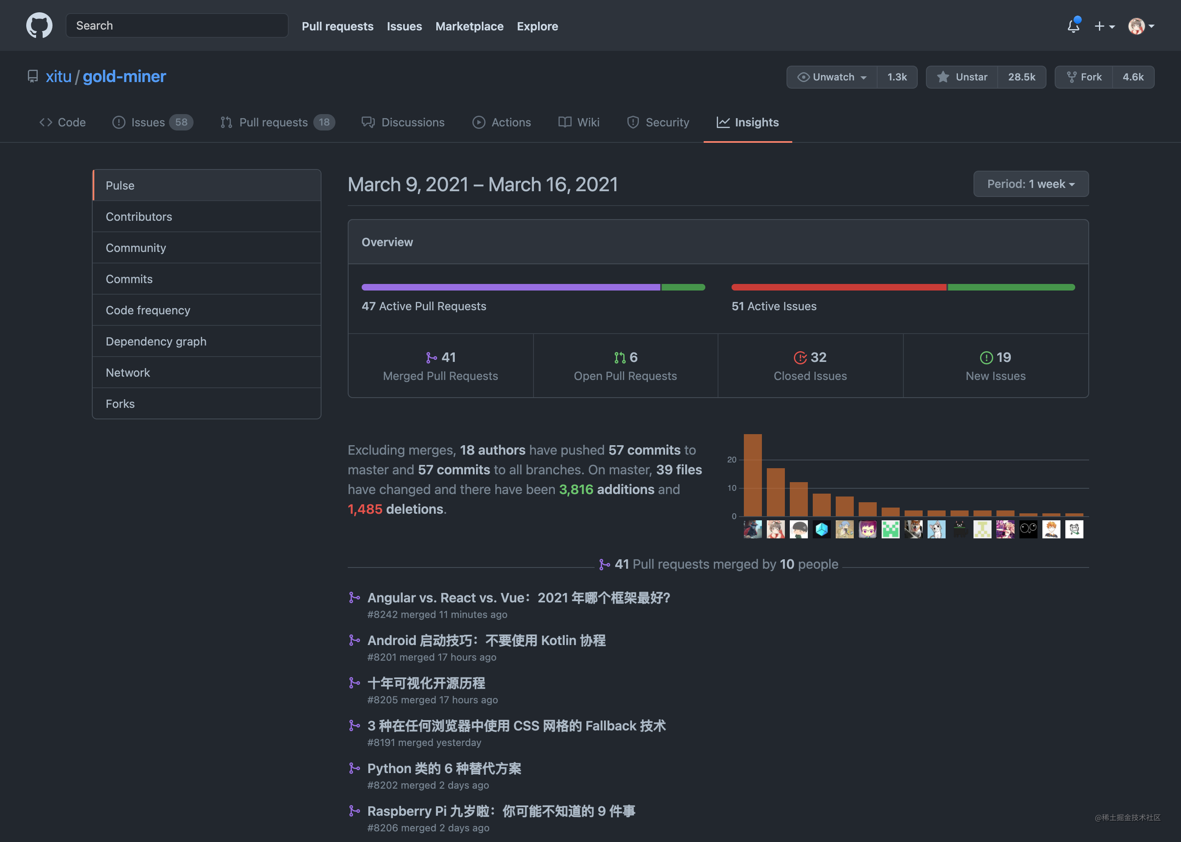This screenshot has height=842, width=1181.
Task: Open the 1.3k watchers count
Action: tap(897, 77)
